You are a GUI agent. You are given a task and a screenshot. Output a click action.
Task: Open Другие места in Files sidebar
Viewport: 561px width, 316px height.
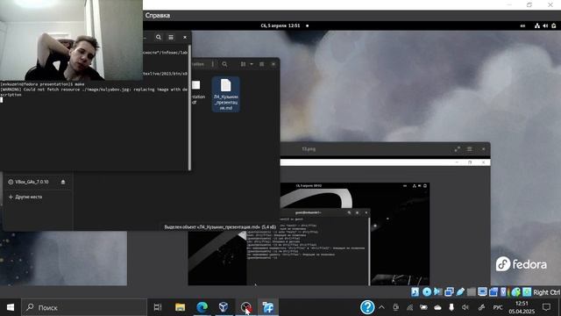(25, 197)
